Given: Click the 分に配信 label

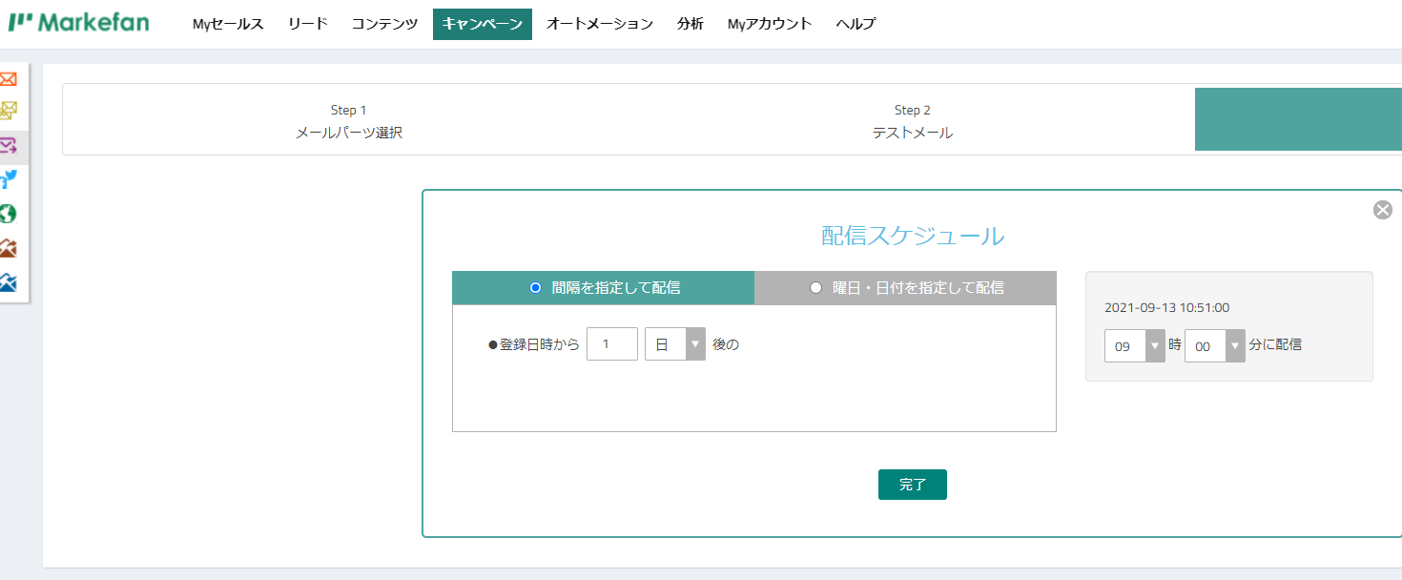Looking at the screenshot, I should click(1275, 345).
